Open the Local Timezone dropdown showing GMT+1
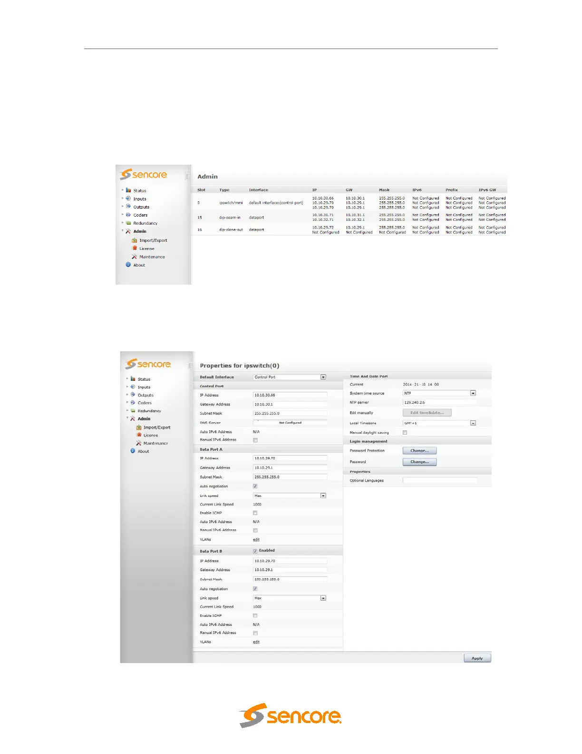Screen dimensions: 582x754 coord(439,423)
